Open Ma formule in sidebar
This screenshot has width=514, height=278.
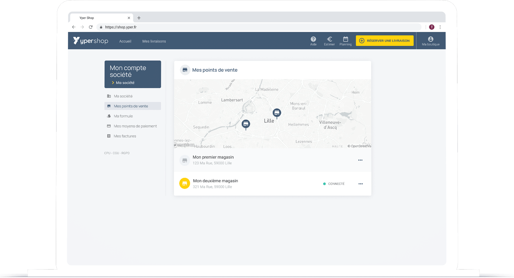click(123, 116)
